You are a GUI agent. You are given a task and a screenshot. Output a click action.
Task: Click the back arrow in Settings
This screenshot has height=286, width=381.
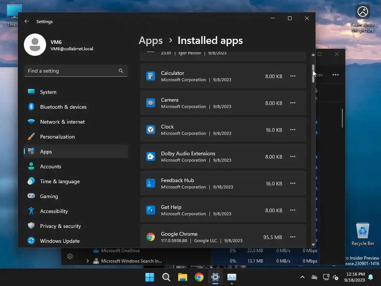click(x=27, y=21)
